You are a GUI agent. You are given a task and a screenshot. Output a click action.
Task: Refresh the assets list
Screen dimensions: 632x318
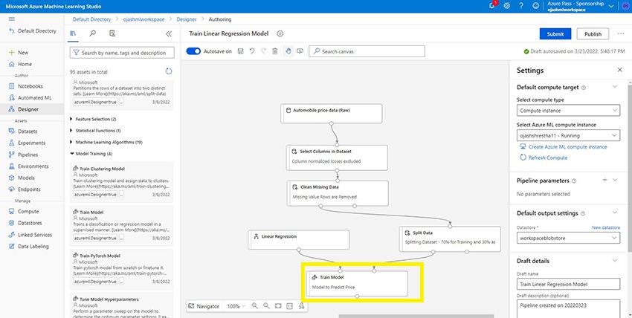[x=169, y=71]
